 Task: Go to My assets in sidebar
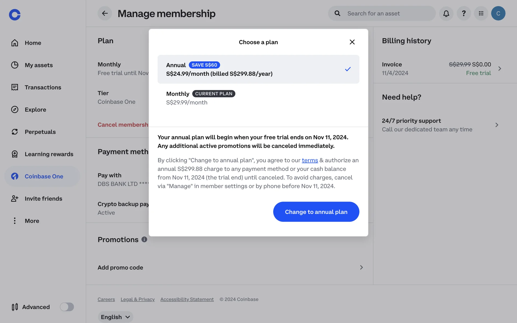[x=39, y=65]
